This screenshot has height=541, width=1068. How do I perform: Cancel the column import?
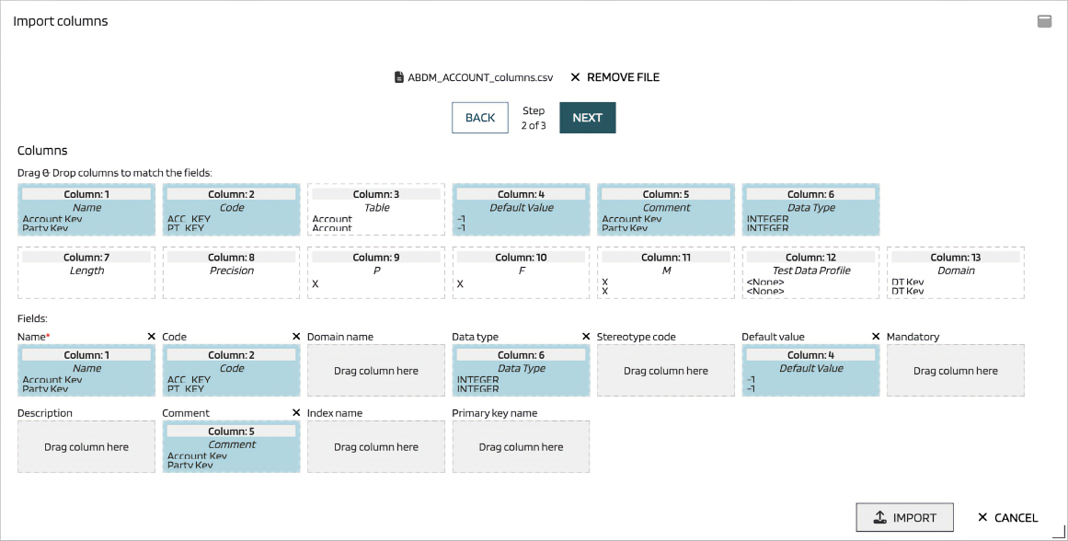pos(1007,518)
